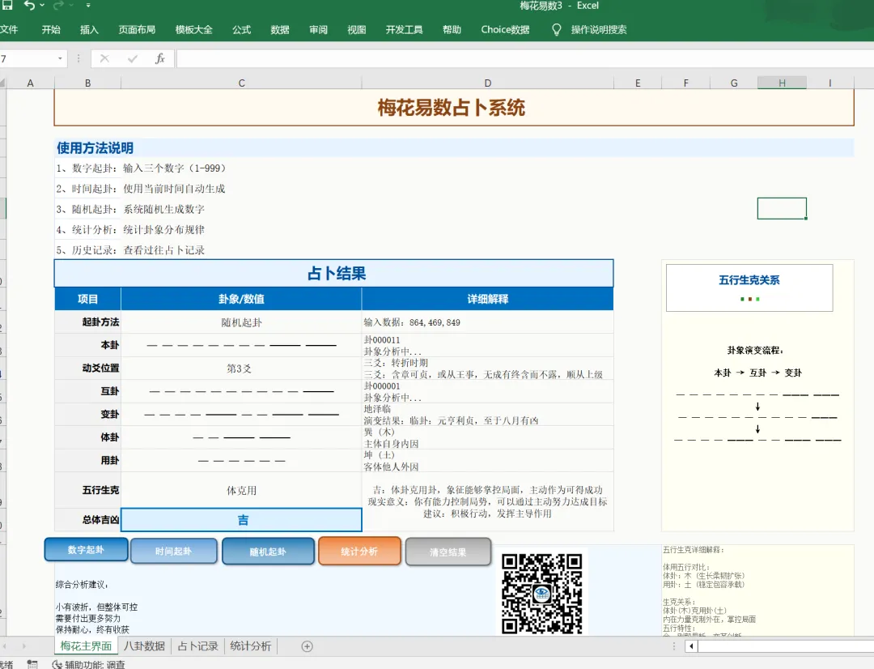
Task: Click the 操作说明搜索 search box
Action: (x=599, y=30)
